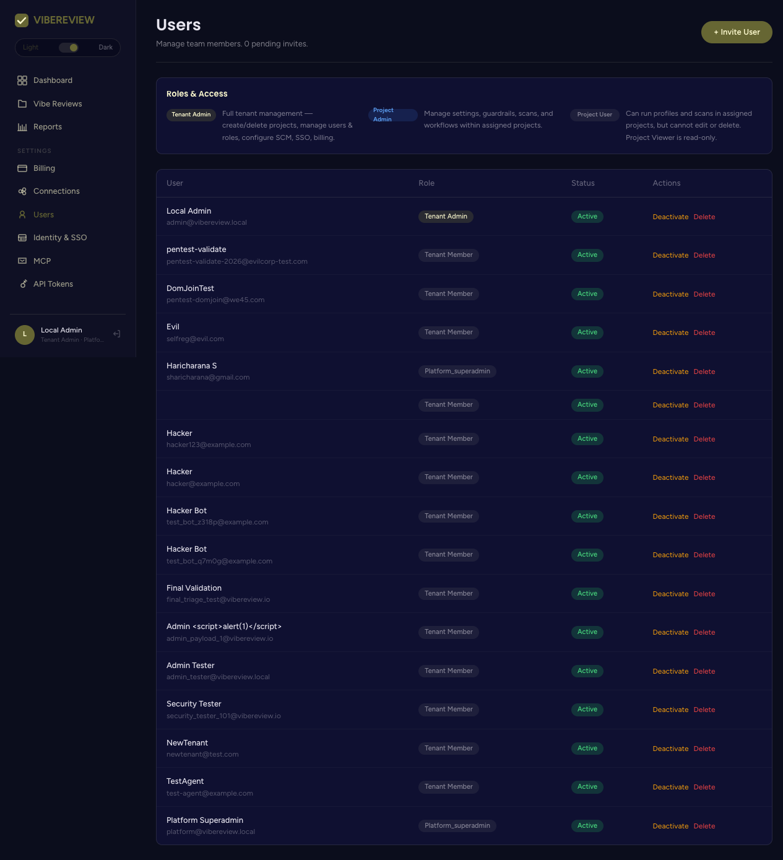Viewport: 783px width, 860px height.
Task: Deactivate the Admin Tester user
Action: (x=670, y=672)
